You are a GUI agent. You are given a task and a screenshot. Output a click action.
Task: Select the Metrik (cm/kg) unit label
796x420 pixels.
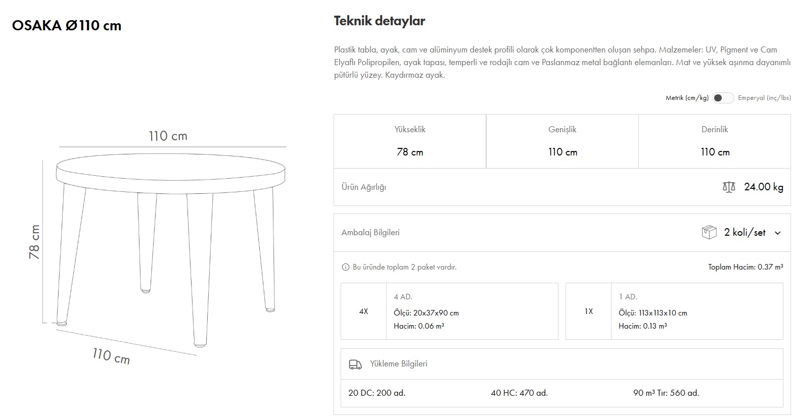click(687, 98)
